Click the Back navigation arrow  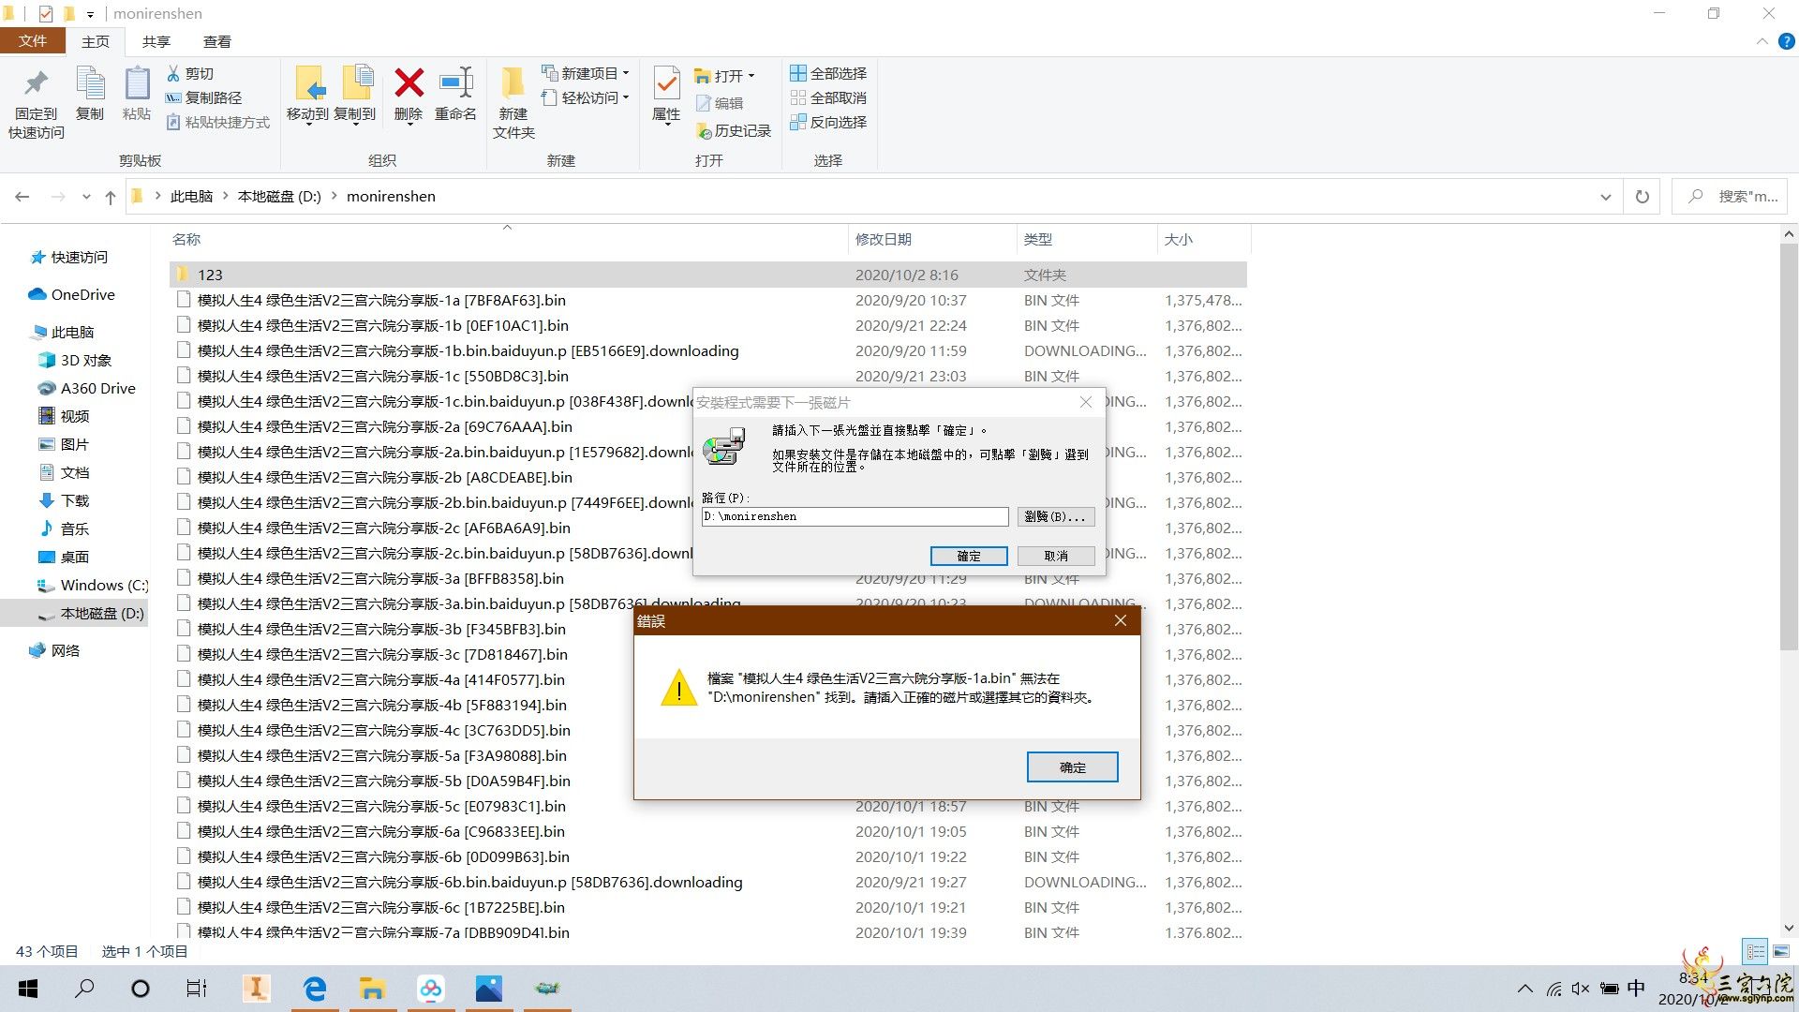(x=22, y=197)
